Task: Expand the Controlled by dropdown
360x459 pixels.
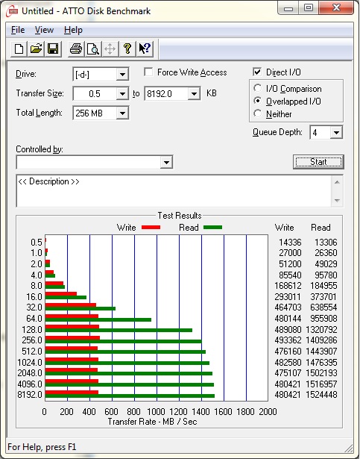Action: 166,163
